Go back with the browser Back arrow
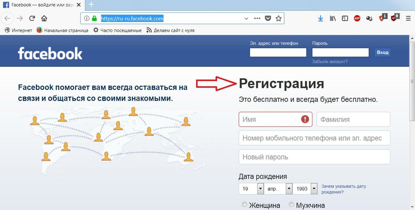This screenshot has height=210, width=415. coord(8,18)
